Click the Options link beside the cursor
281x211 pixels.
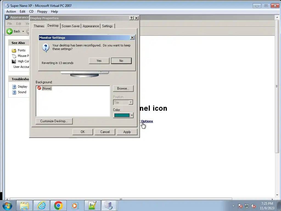pyautogui.click(x=147, y=121)
